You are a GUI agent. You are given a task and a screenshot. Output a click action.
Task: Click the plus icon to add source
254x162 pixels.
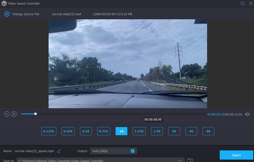coord(7,14)
